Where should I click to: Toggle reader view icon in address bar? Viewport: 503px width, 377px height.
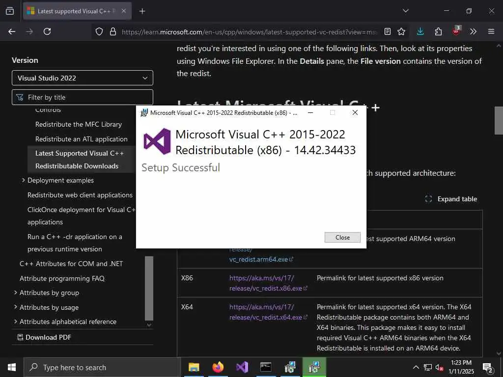388,31
